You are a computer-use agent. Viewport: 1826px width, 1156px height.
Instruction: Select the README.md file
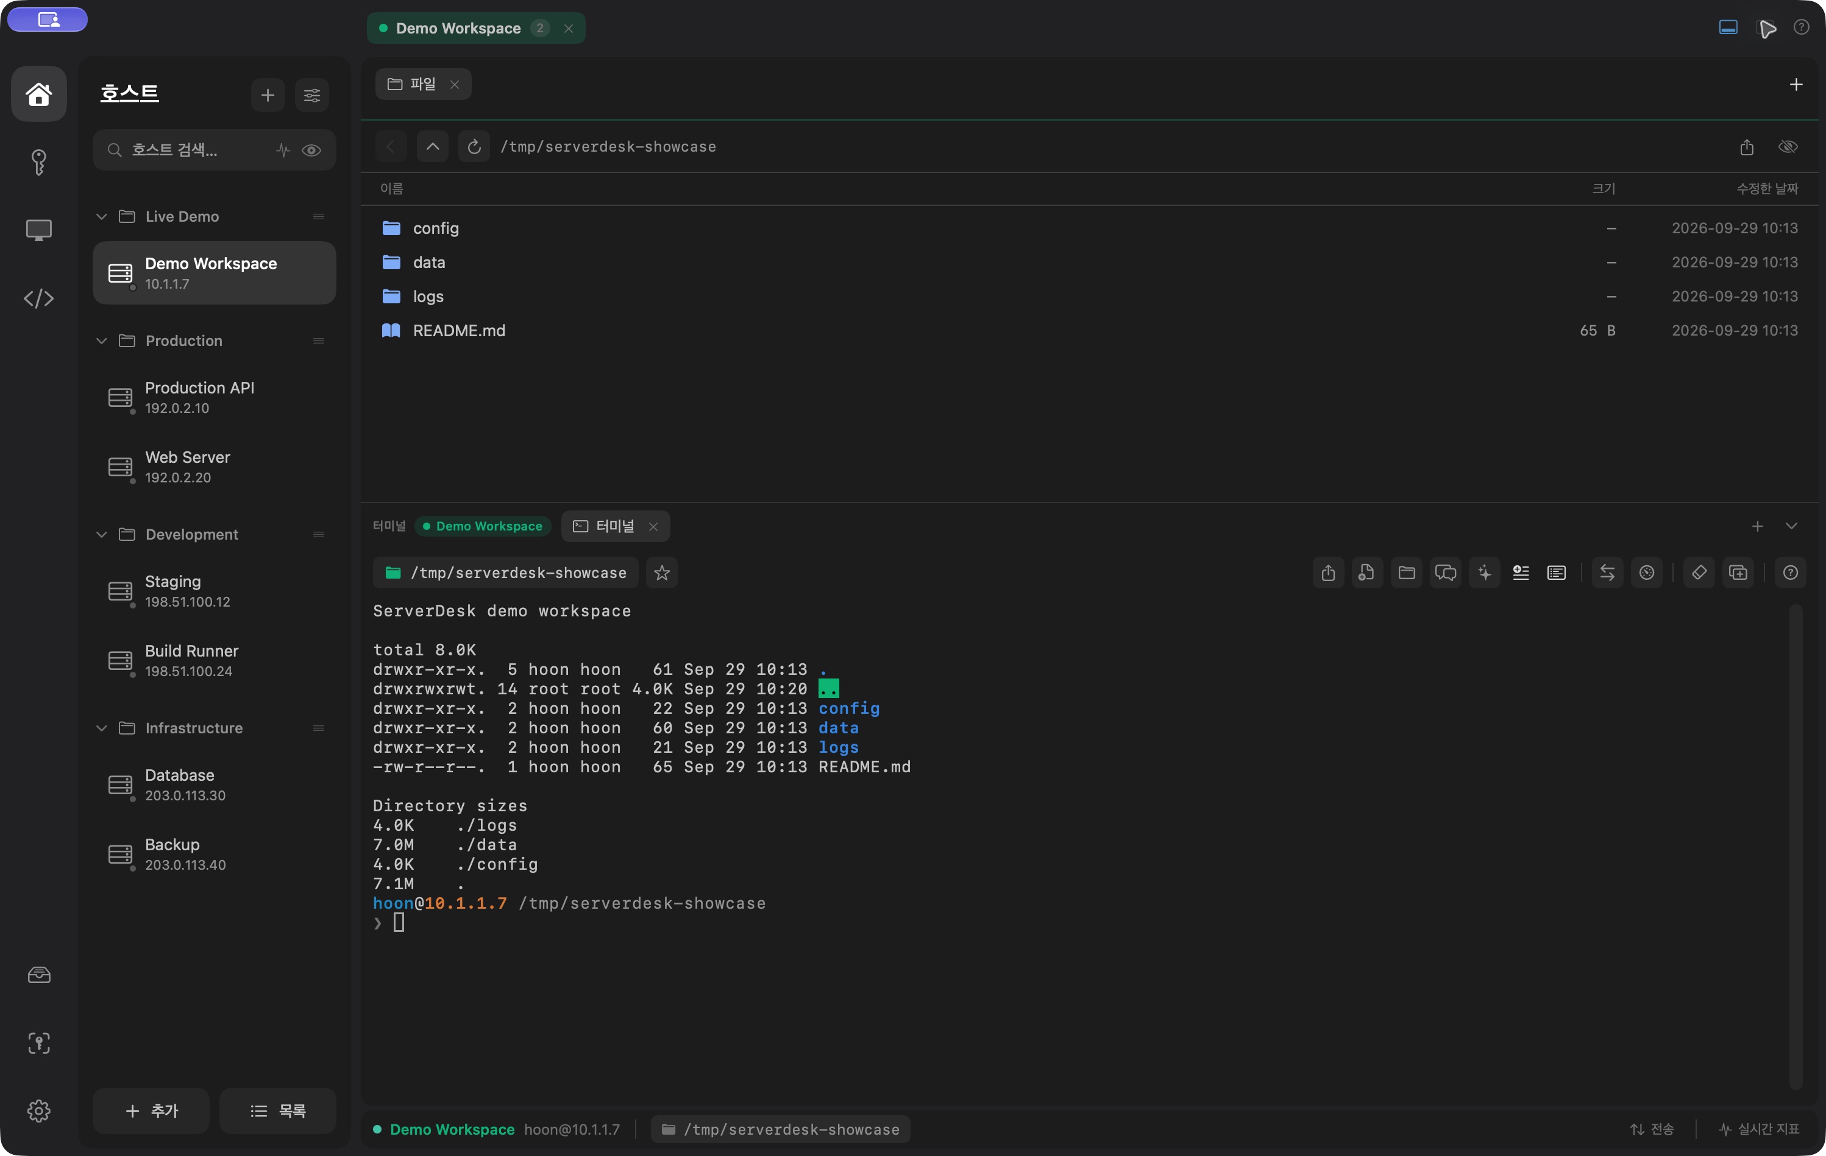coord(1089,331)
